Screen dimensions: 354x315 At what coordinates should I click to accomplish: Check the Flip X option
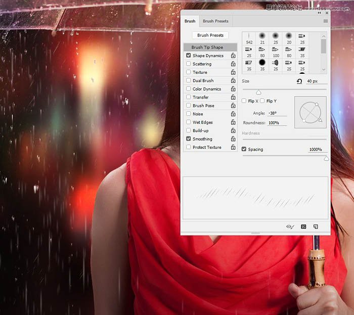click(244, 101)
